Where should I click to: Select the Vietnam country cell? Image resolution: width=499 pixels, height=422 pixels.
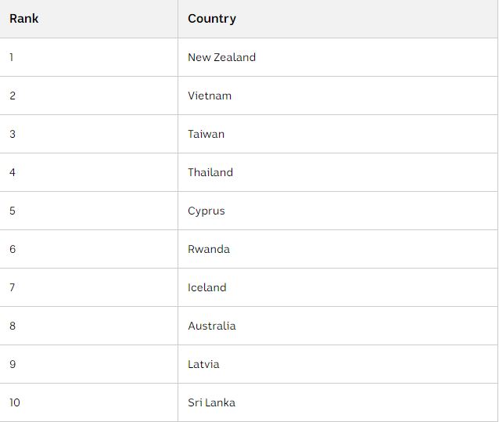pos(338,96)
